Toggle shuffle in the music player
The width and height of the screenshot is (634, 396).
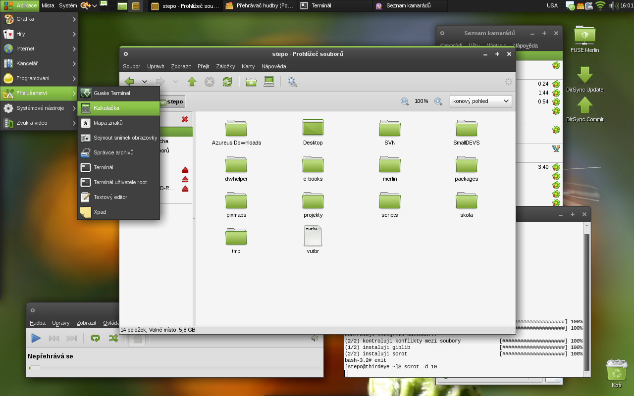113,338
